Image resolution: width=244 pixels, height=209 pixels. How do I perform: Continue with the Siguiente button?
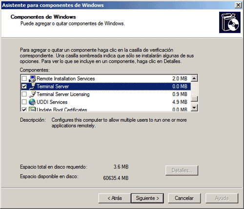pos(147,198)
